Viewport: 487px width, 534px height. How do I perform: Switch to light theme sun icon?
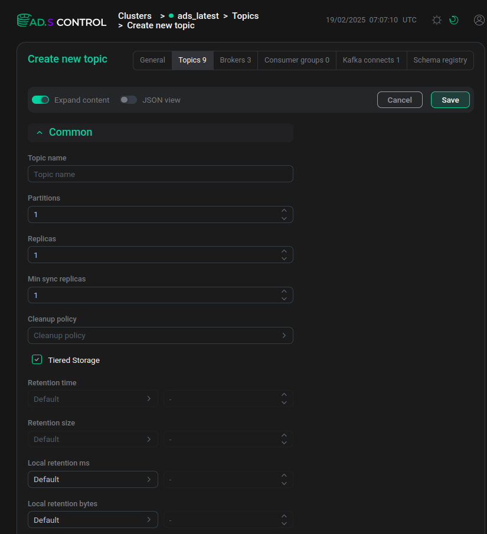point(437,20)
